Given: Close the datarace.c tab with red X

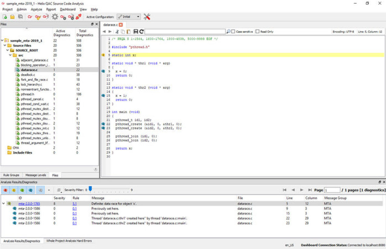Looking at the screenshot, I should [x=121, y=25].
